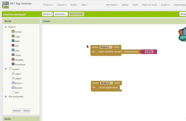Go to My Projects
This screenshot has height=121, width=186.
point(112,5)
